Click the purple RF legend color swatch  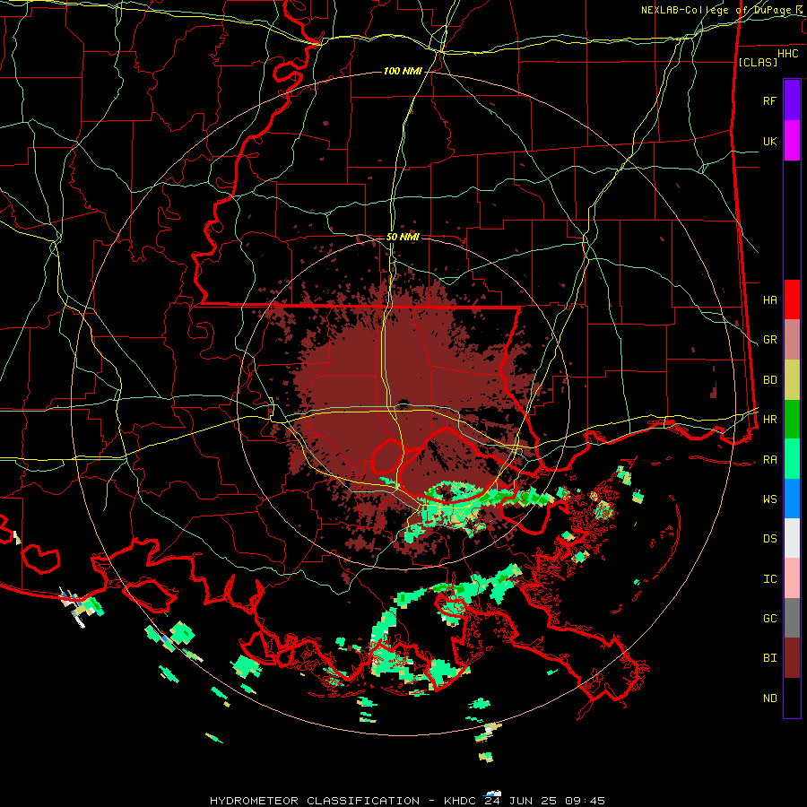click(792, 100)
